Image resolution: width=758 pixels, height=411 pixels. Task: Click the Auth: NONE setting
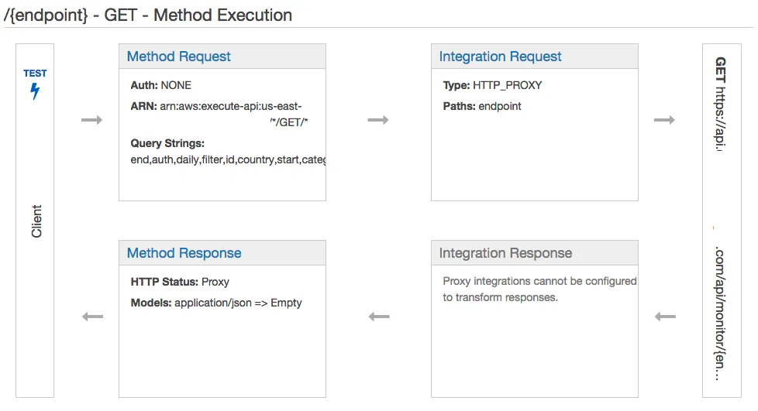161,85
